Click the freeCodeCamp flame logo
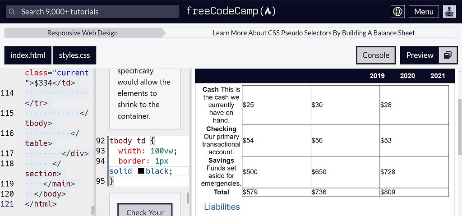Image resolution: width=462 pixels, height=216 pixels. pos(231,11)
